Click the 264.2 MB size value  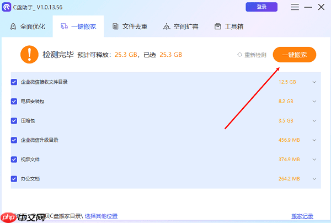pyautogui.click(x=289, y=179)
